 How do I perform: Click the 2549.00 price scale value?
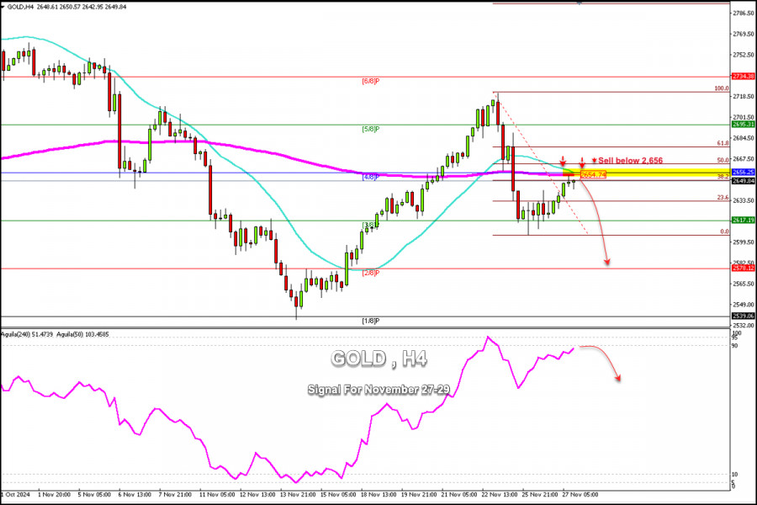[x=744, y=305]
